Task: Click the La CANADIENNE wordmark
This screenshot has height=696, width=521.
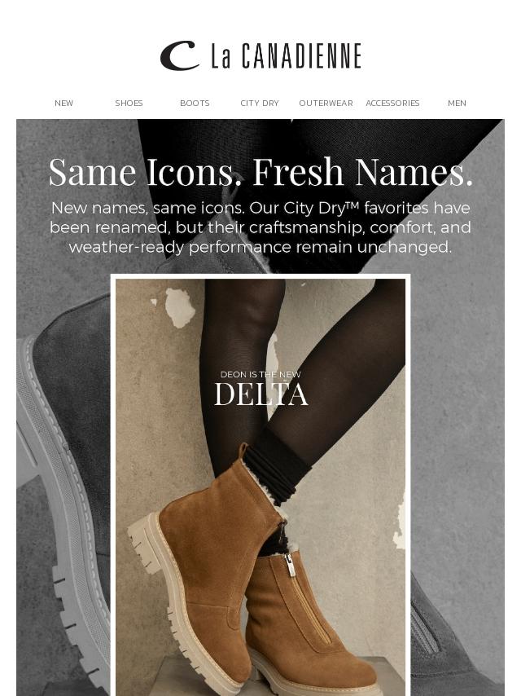Action: click(286, 56)
